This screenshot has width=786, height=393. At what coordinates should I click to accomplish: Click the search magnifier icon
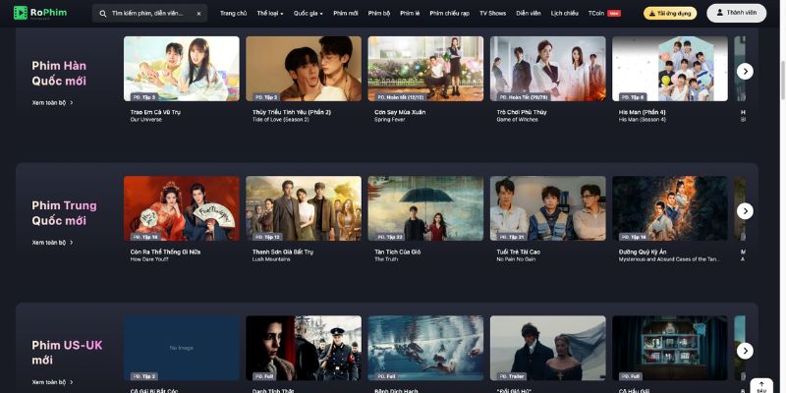104,14
